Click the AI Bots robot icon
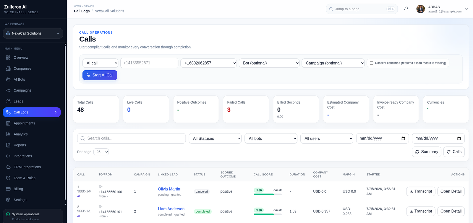Viewport: 473px width, 223px height. click(x=8, y=79)
